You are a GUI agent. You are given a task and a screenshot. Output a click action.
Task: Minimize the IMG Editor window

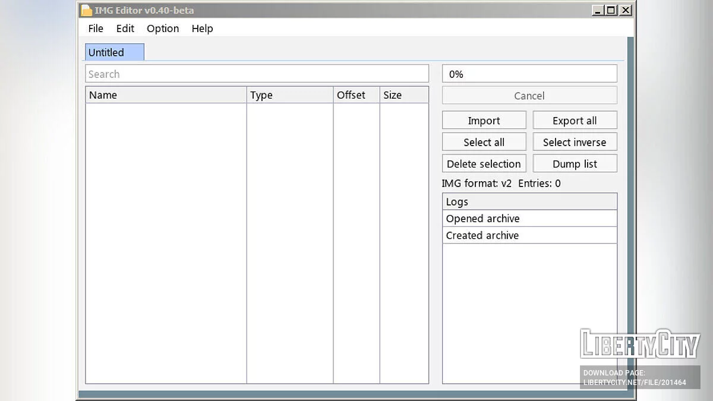click(598, 10)
